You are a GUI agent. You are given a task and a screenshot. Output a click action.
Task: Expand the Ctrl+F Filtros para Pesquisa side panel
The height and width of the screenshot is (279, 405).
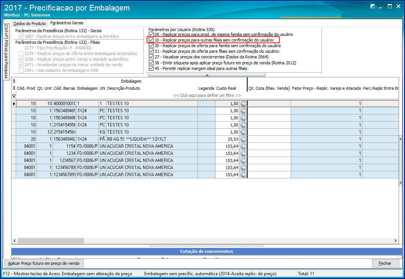(6, 52)
